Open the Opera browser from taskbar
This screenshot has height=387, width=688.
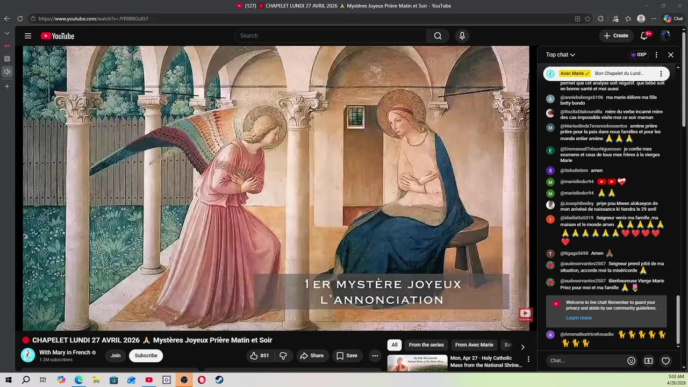202,380
